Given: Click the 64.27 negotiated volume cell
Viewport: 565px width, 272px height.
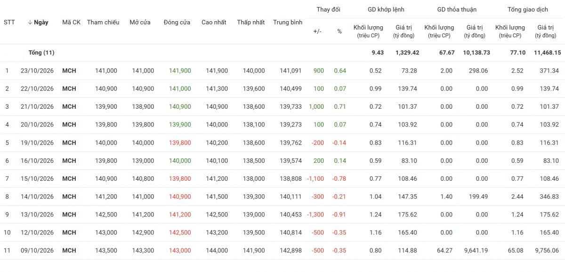Looking at the screenshot, I should click(x=445, y=250).
